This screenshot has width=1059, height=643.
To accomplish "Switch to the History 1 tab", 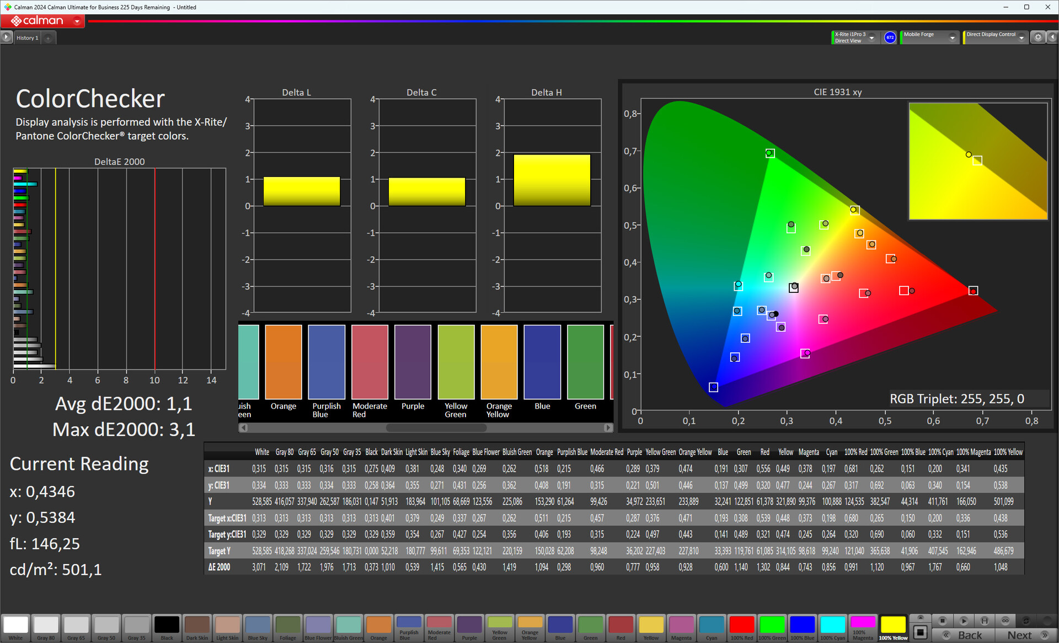I will (x=28, y=37).
